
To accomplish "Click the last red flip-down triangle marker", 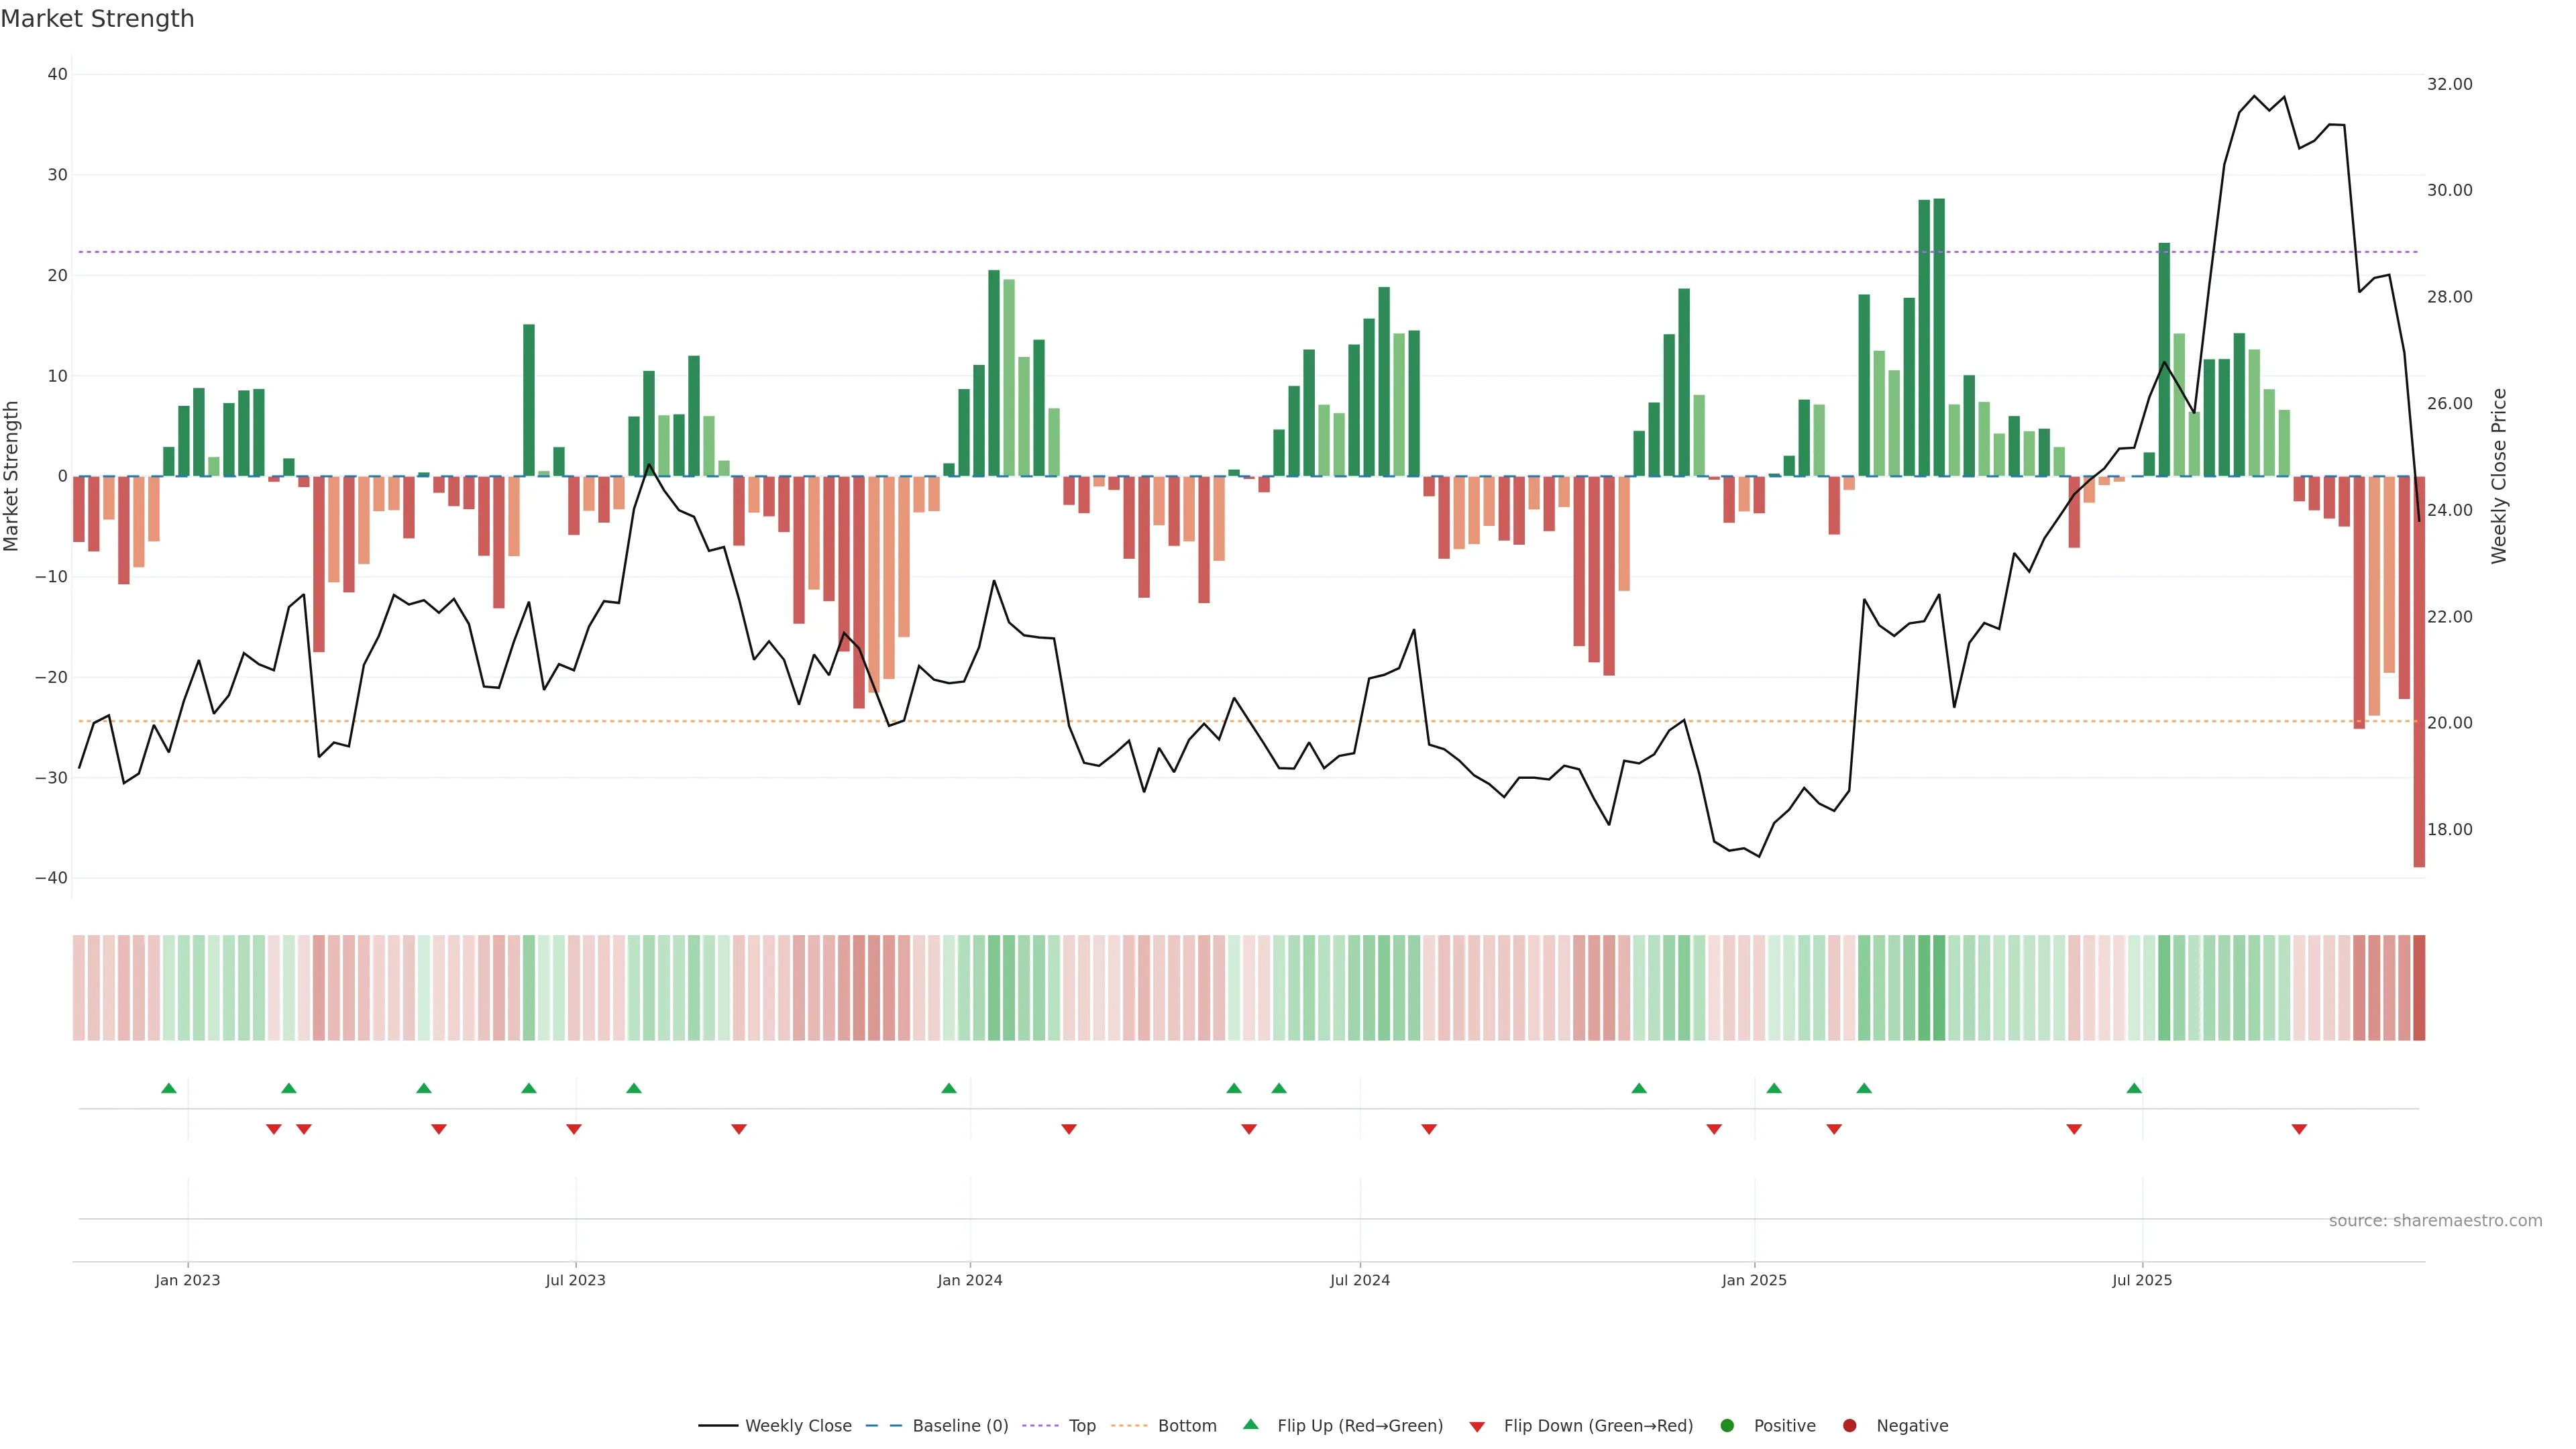I will point(2299,1129).
